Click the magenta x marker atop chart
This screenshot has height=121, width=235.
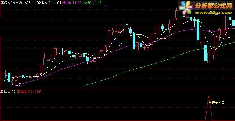tap(106, 6)
